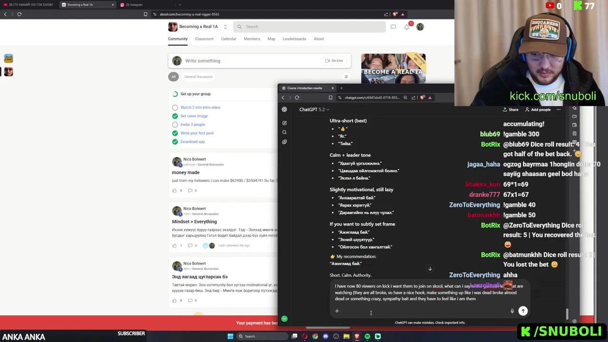Viewport: 608px width, 342px height.
Task: Select the 'All' category filter
Action: [173, 76]
